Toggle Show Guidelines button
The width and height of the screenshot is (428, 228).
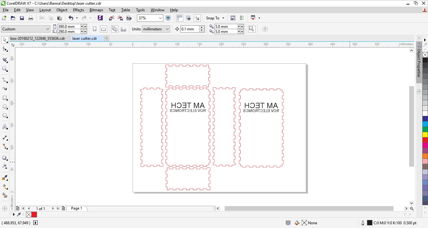[x=197, y=18]
